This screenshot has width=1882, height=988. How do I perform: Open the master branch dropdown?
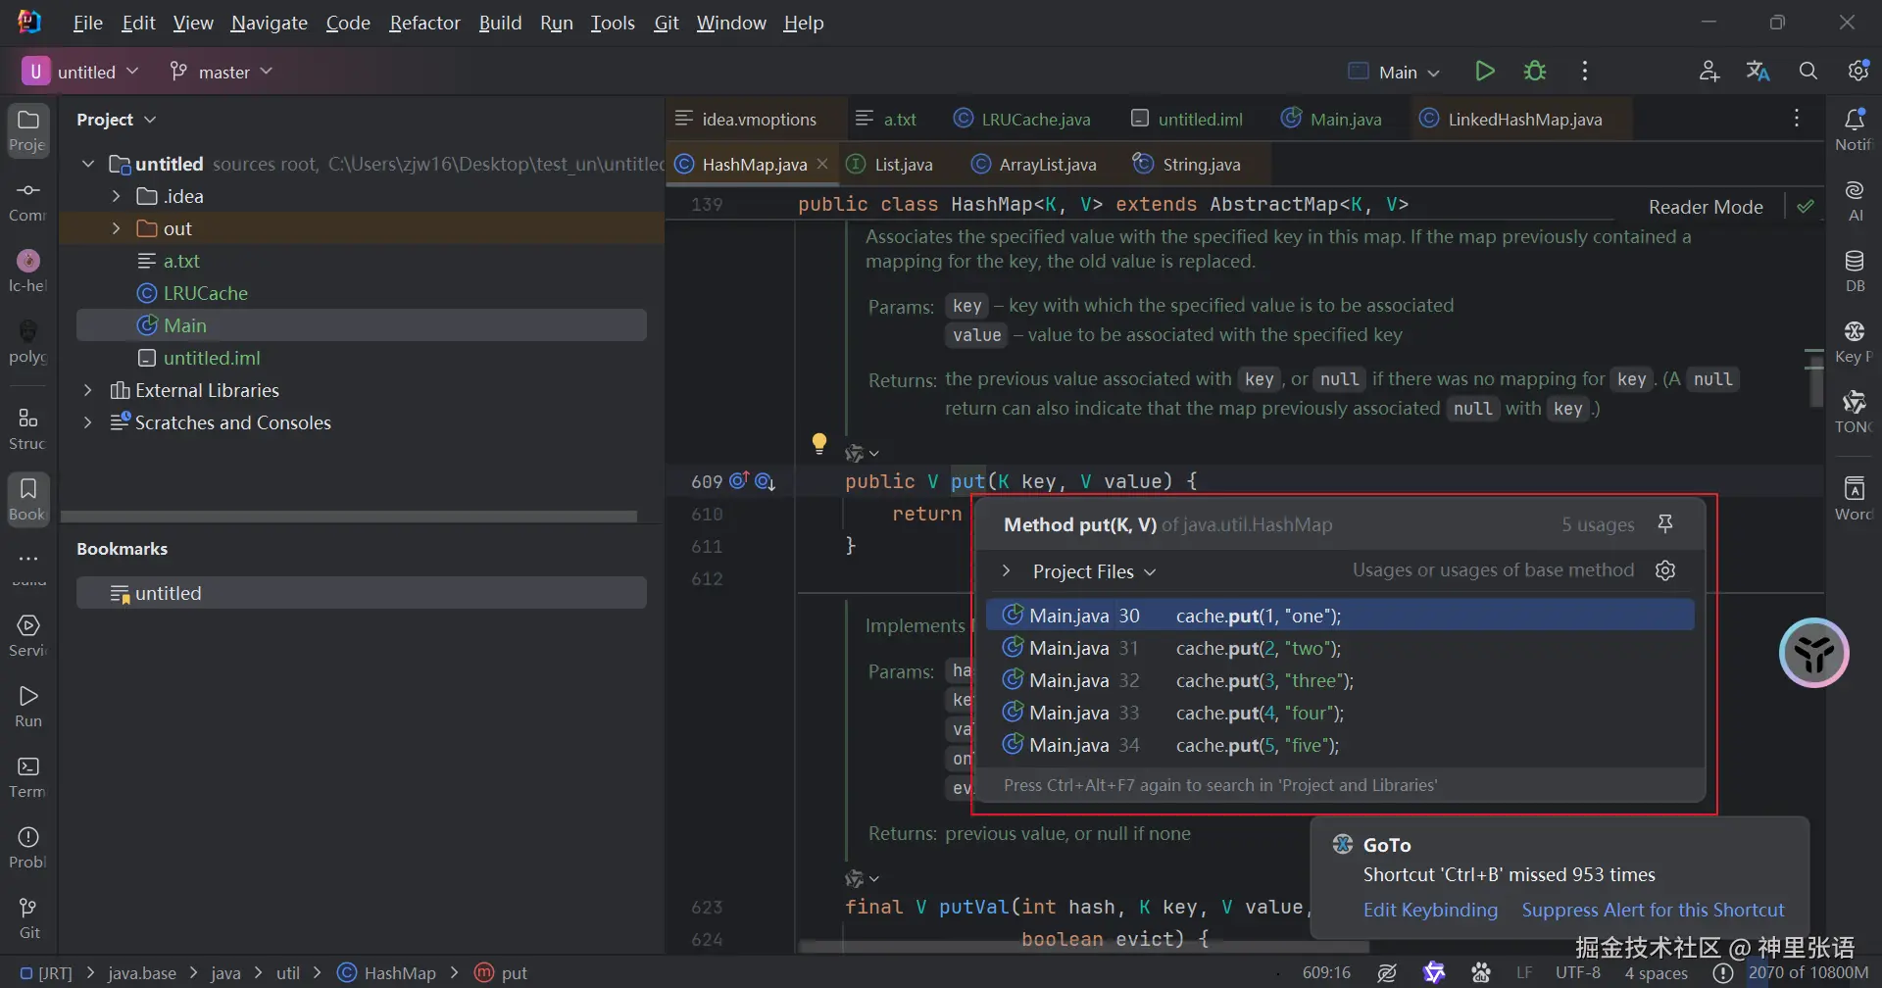[x=222, y=72]
